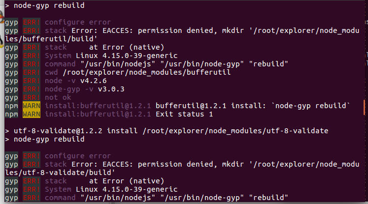Click red ERR! tag beside 'node -v v4.2.6'
The image size is (368, 204).
(32, 81)
